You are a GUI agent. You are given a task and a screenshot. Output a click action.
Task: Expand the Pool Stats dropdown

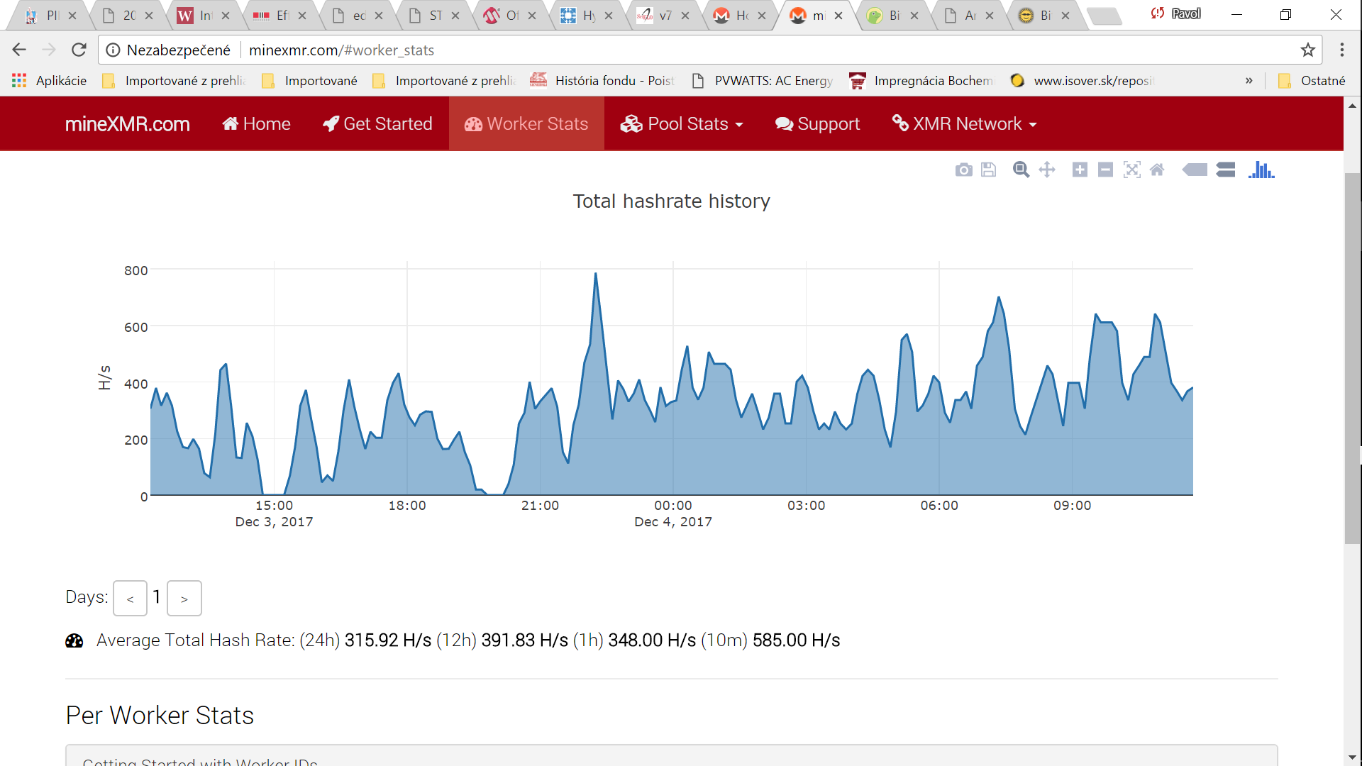tap(682, 124)
